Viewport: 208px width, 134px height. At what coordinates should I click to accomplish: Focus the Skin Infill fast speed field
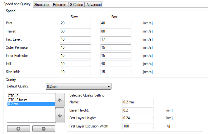coord(116,72)
